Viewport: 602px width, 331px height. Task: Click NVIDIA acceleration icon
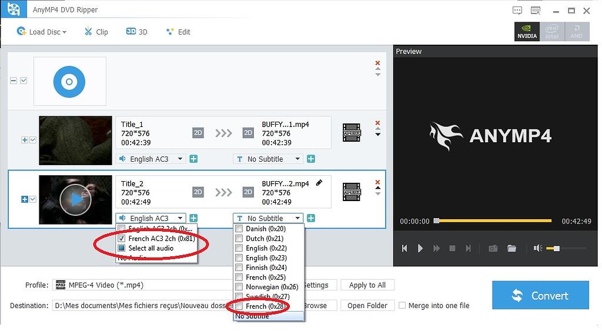pos(527,32)
